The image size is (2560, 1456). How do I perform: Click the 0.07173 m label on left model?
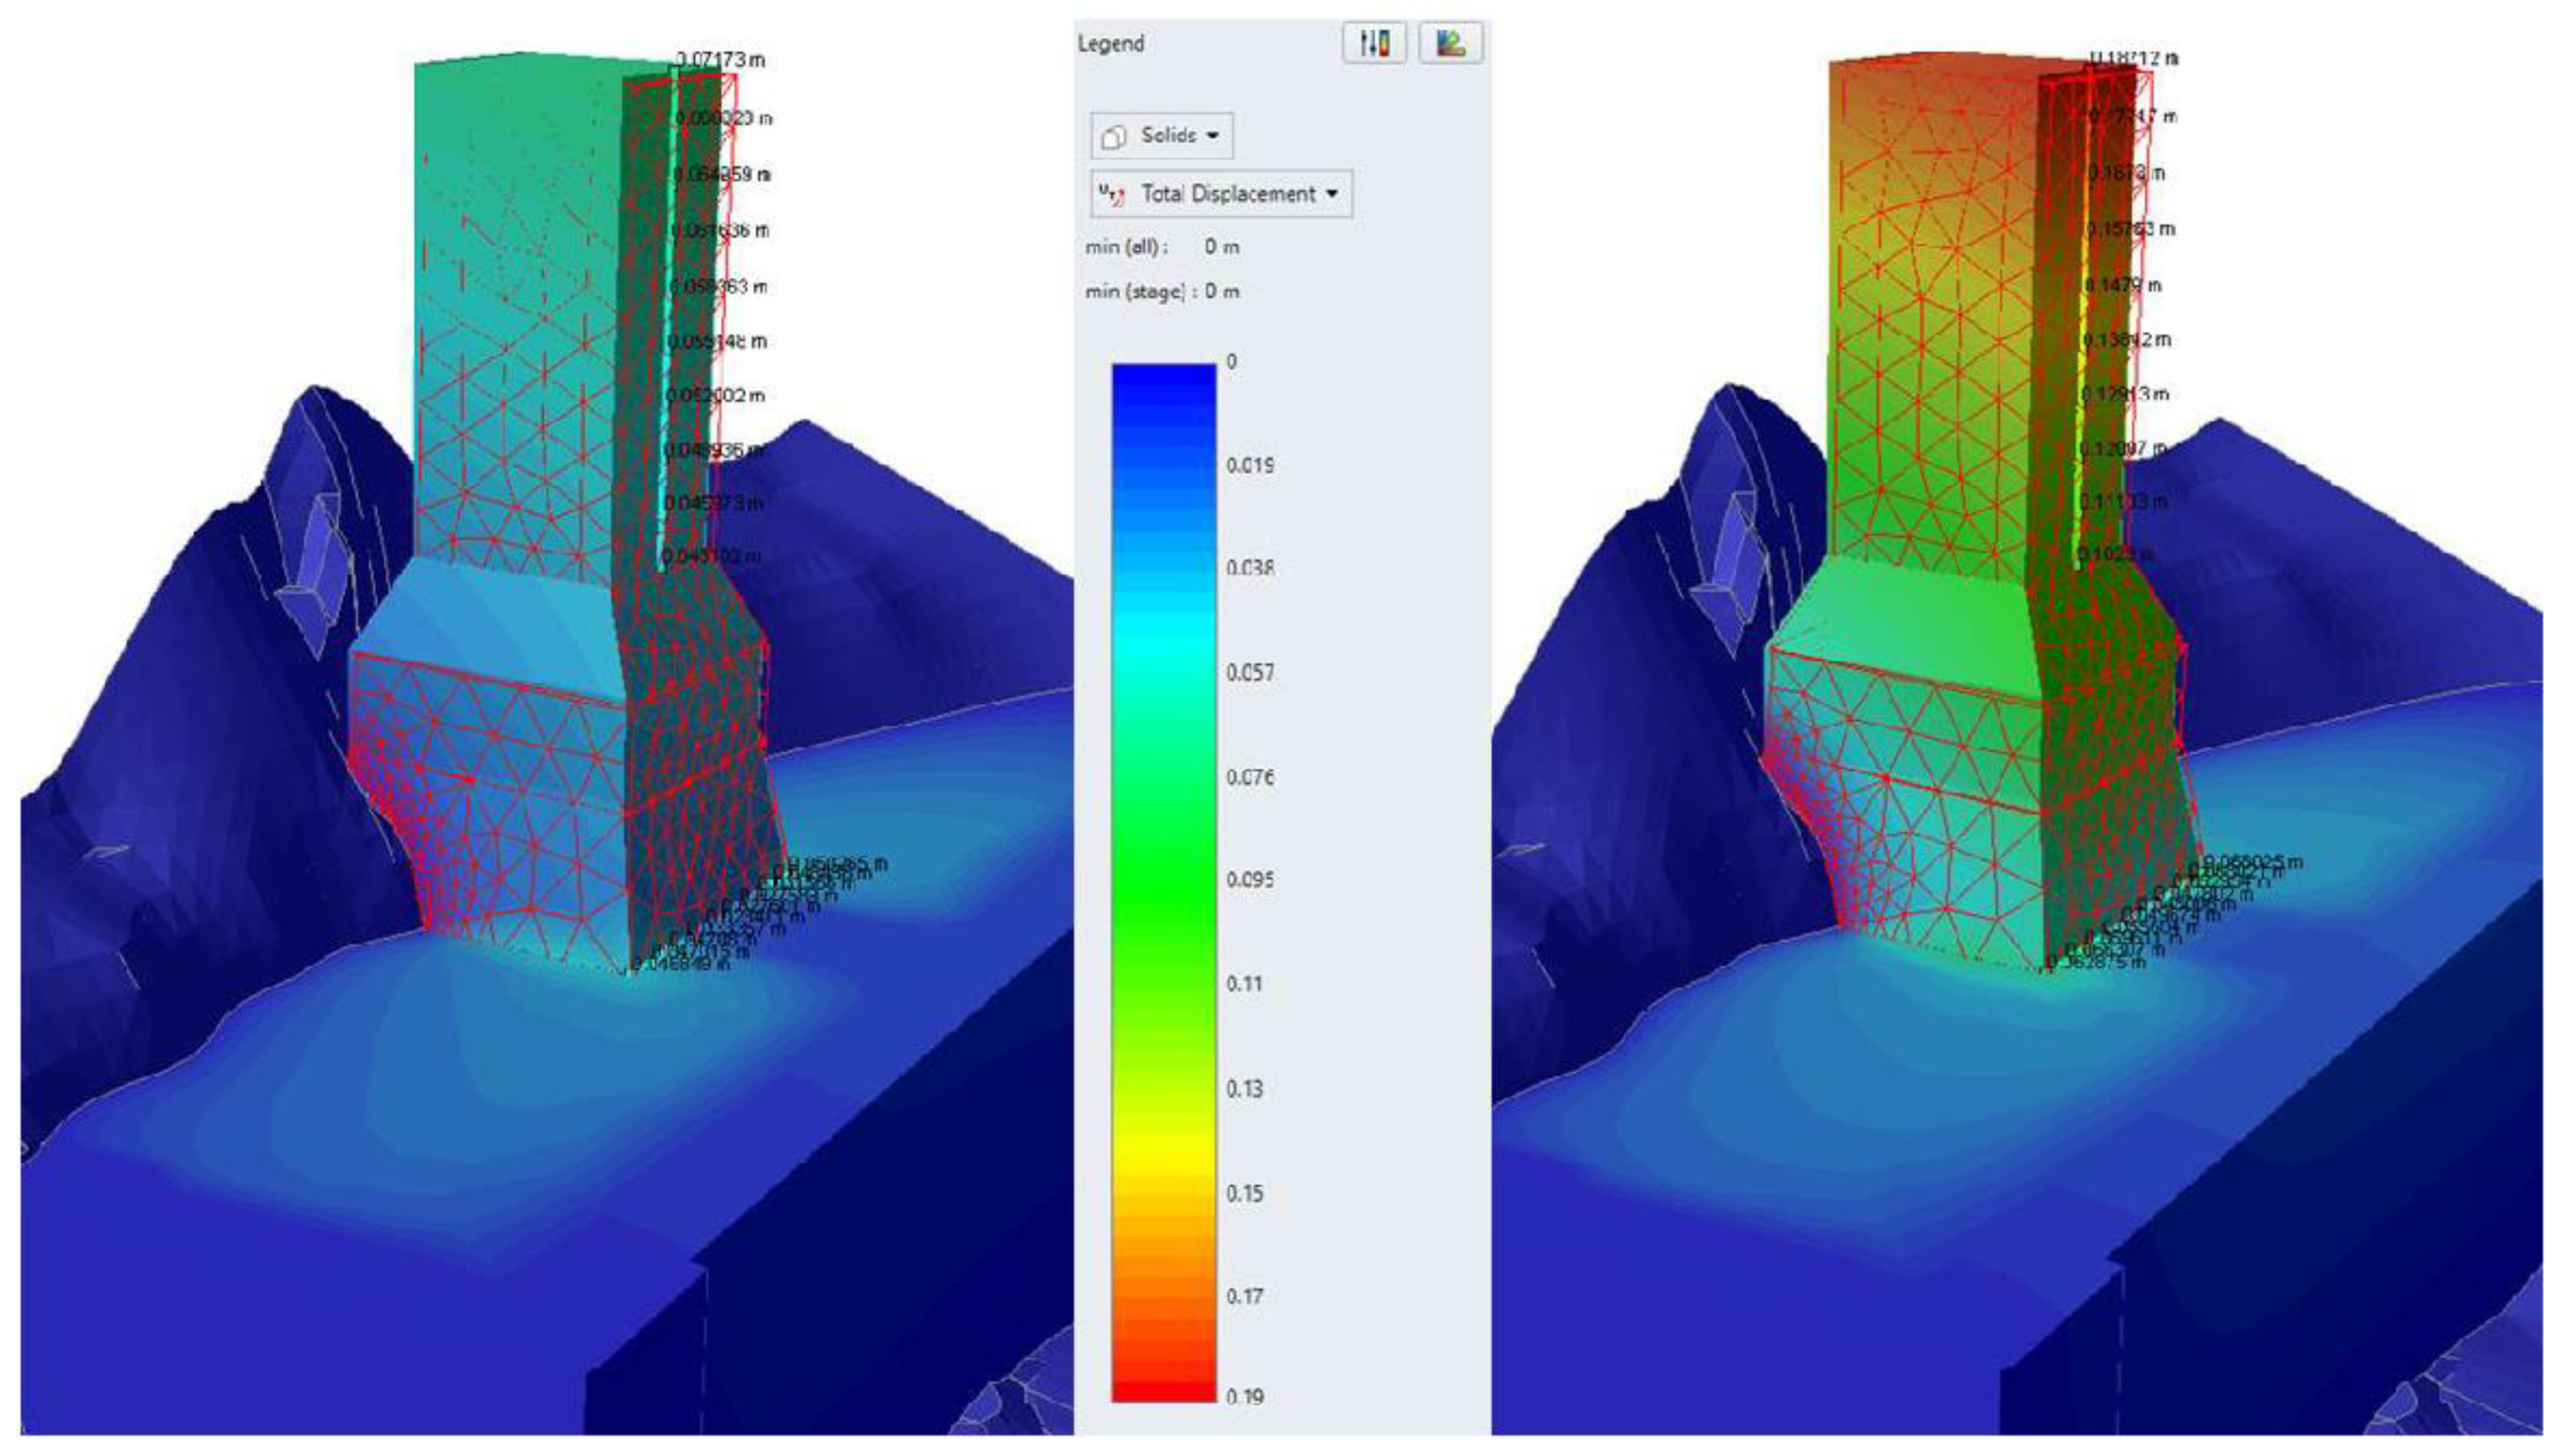(721, 60)
